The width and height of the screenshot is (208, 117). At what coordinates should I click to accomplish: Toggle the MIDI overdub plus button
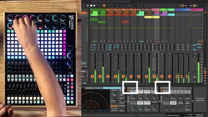pos(99,6)
